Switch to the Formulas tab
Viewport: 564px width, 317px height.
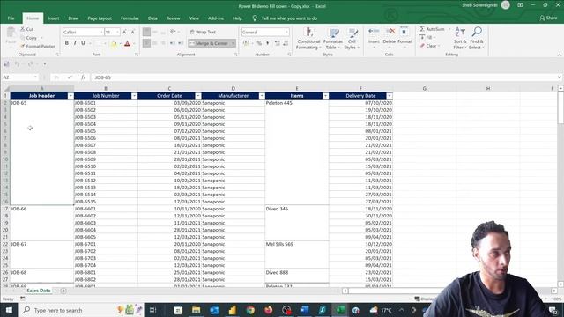point(130,18)
